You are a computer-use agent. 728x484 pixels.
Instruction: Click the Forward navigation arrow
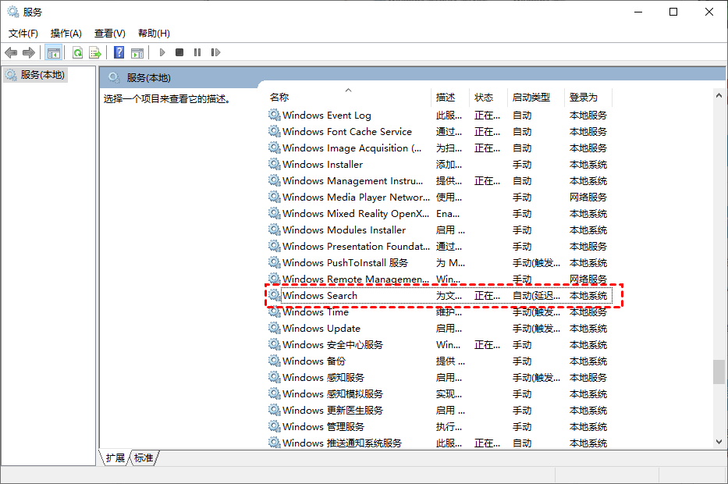point(28,52)
